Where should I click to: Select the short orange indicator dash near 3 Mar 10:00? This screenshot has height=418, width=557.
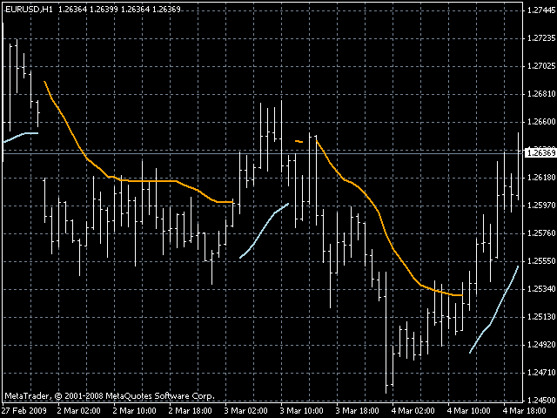click(299, 141)
